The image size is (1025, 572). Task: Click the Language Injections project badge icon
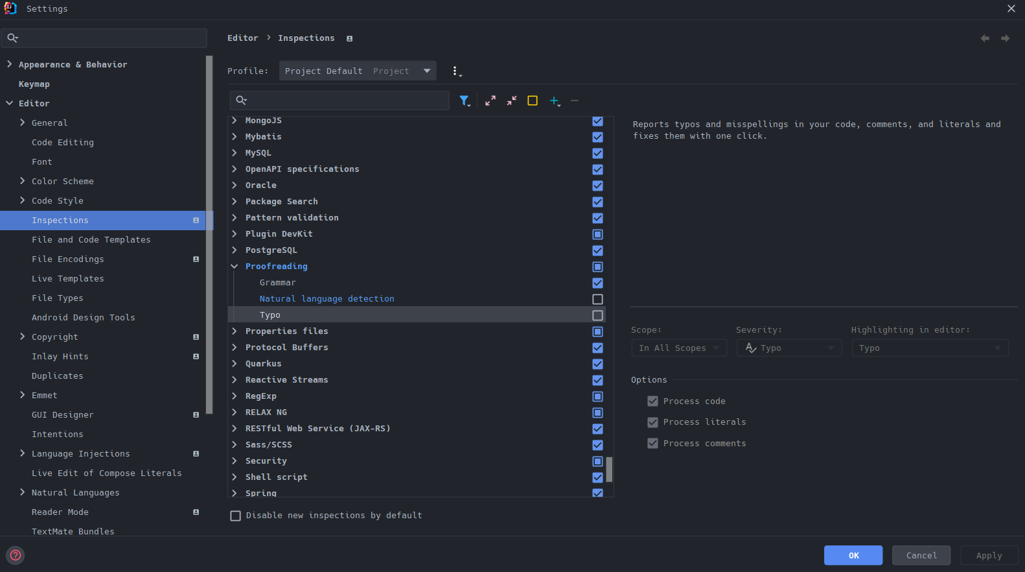coord(196,454)
